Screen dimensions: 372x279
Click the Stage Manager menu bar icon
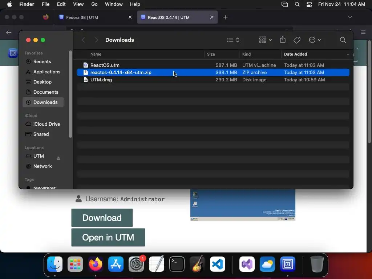pyautogui.click(x=285, y=4)
